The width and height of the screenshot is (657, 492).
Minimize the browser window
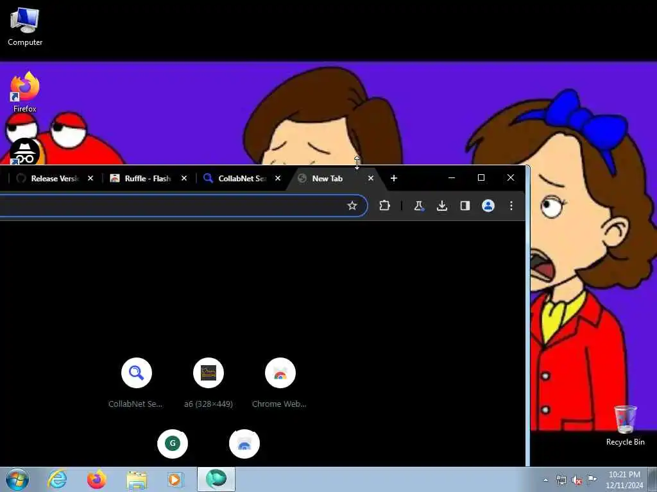click(452, 178)
